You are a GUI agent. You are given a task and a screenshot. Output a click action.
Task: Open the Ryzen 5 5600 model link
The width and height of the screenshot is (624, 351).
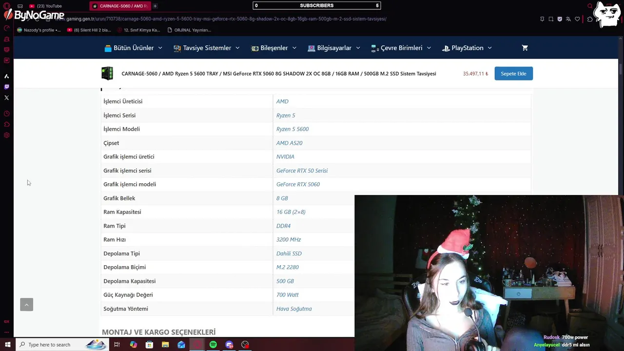(292, 129)
